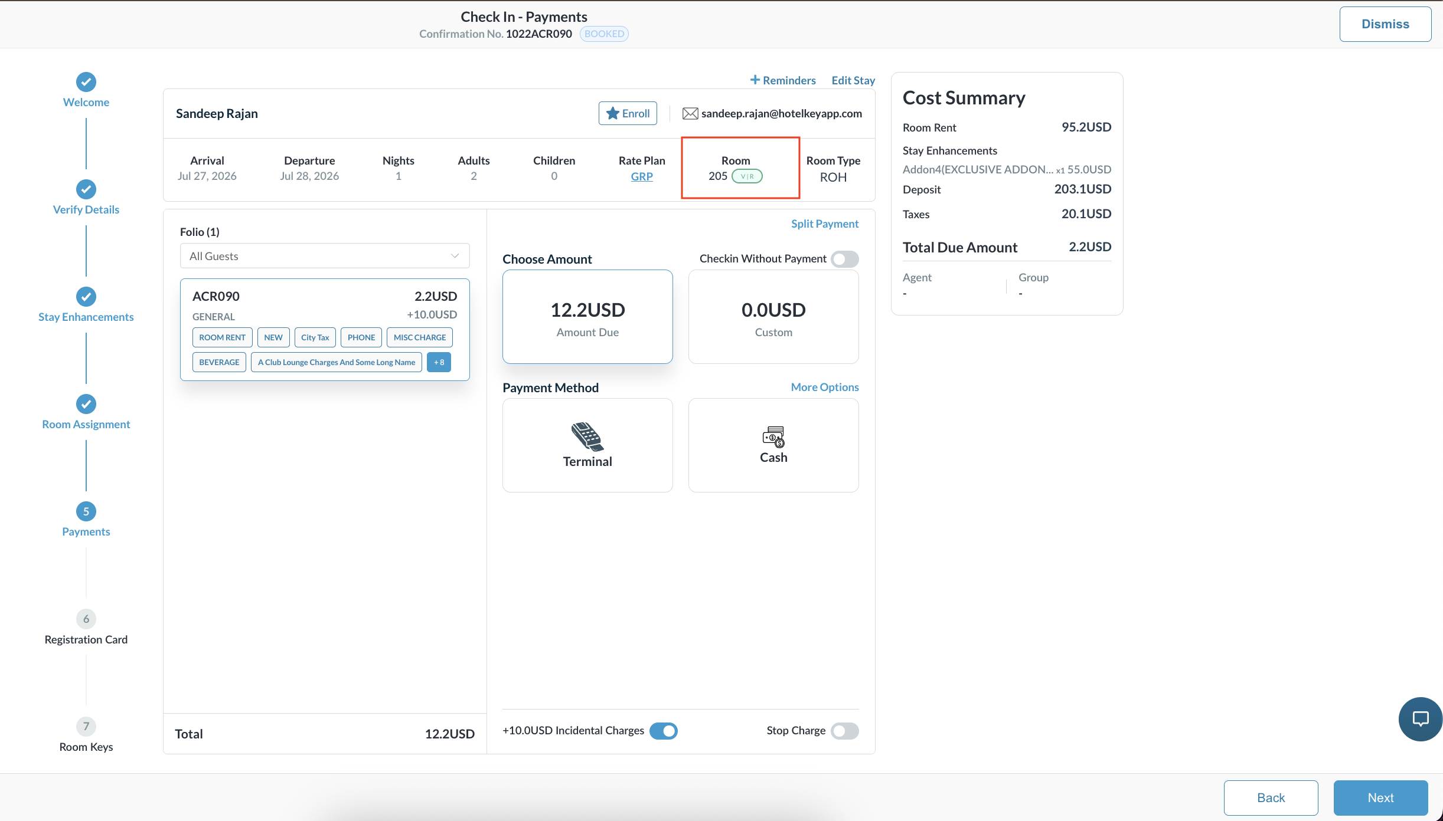Click the City Tax charge tag
Viewport: 1443px width, 821px height.
point(315,337)
